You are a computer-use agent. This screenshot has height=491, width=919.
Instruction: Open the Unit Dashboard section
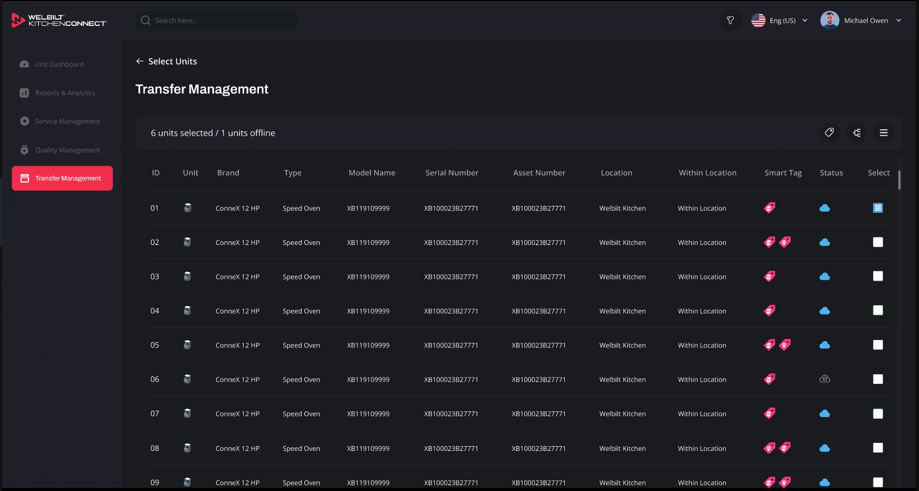click(x=58, y=64)
